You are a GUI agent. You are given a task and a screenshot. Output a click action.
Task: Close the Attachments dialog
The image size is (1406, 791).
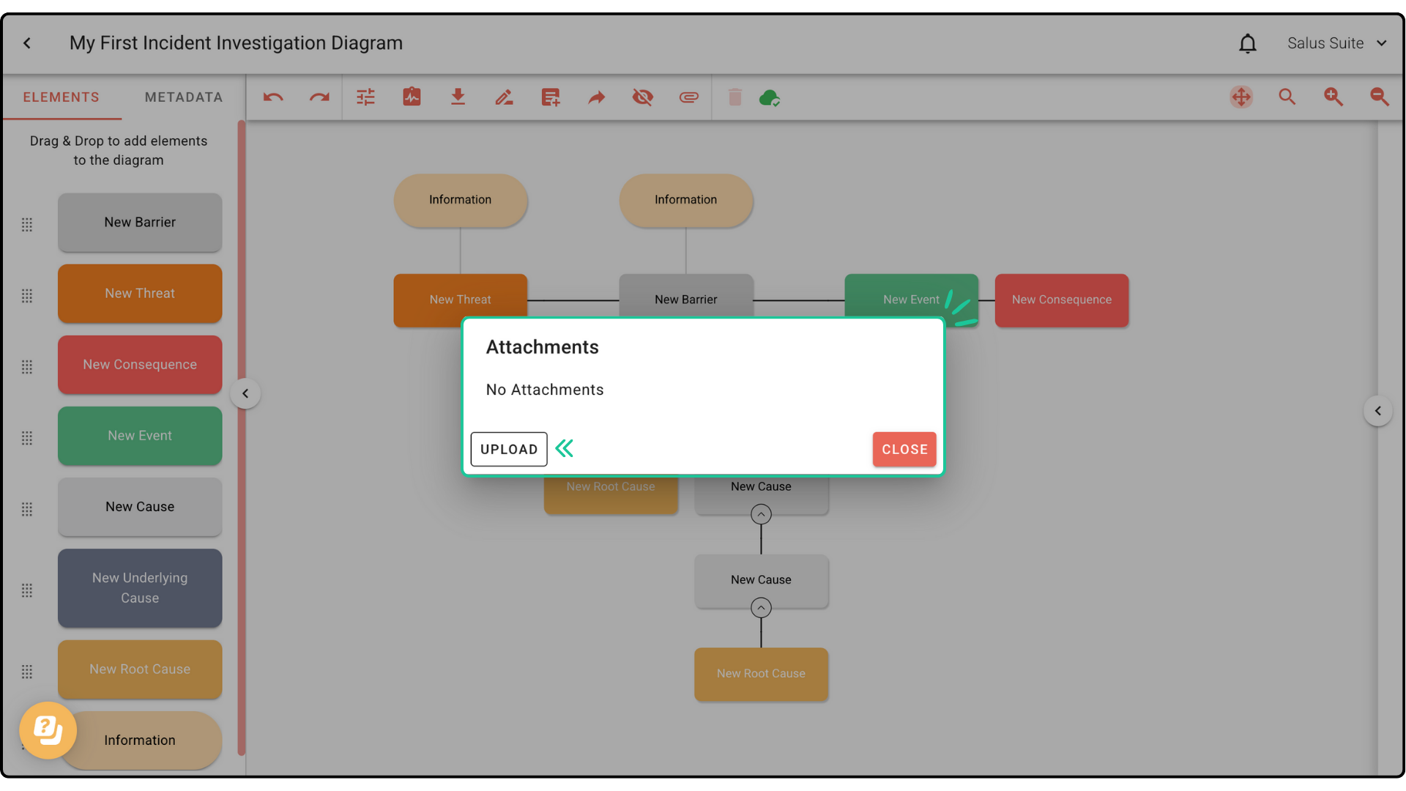[904, 450]
